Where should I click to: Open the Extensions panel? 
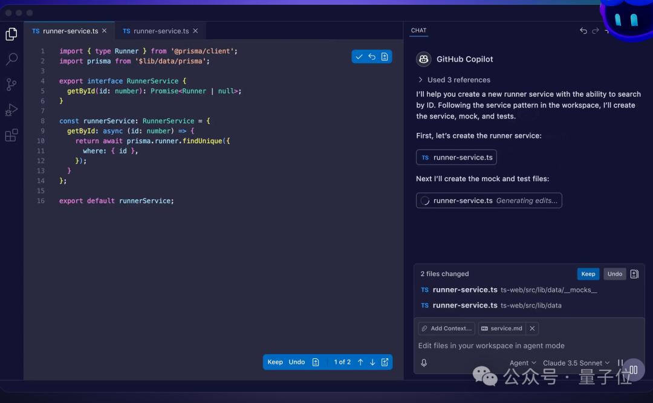pos(11,135)
